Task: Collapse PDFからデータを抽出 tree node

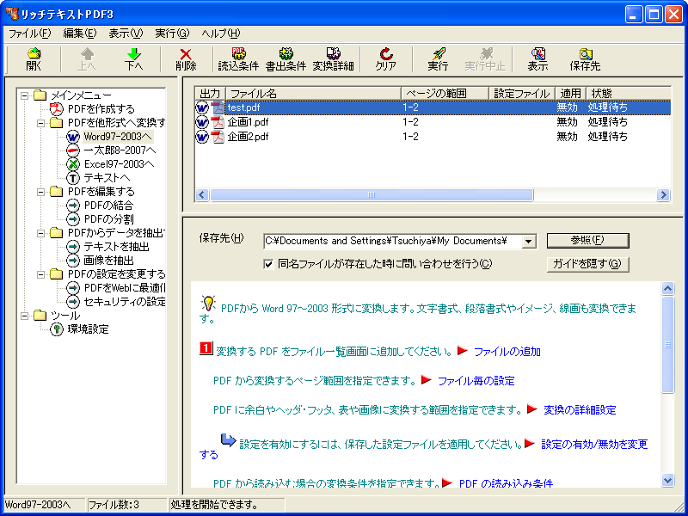Action: 40,233
